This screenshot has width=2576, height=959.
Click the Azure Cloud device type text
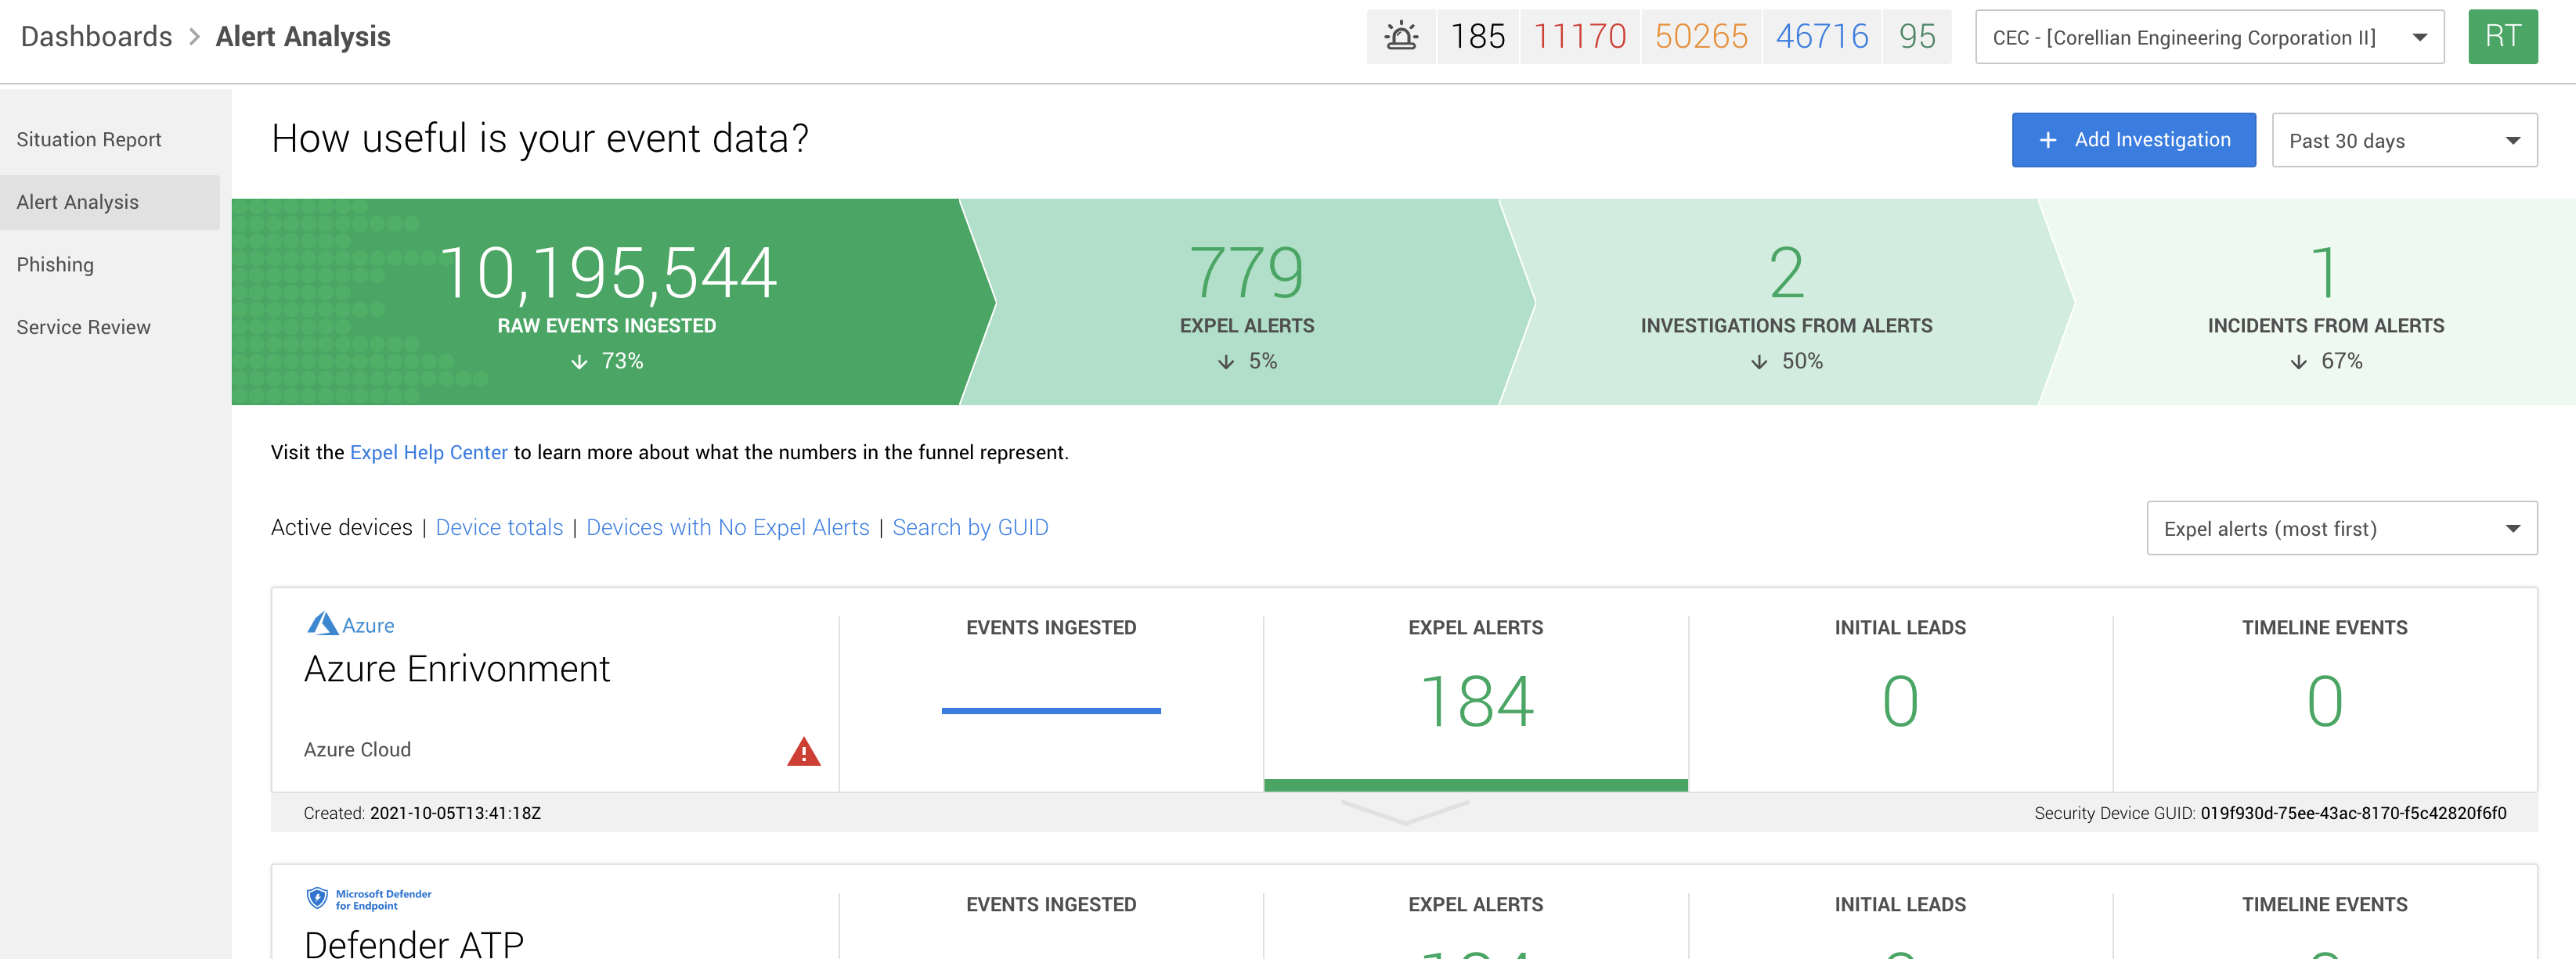click(357, 749)
